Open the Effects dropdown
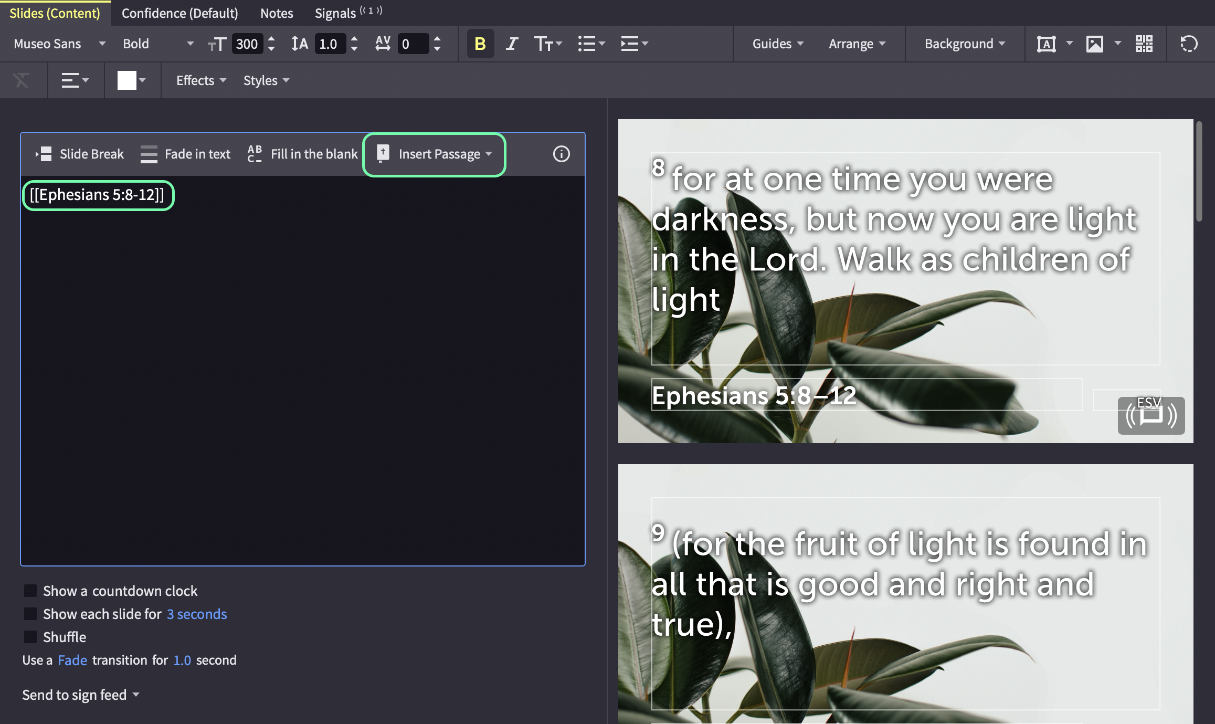1215x724 pixels. point(201,80)
